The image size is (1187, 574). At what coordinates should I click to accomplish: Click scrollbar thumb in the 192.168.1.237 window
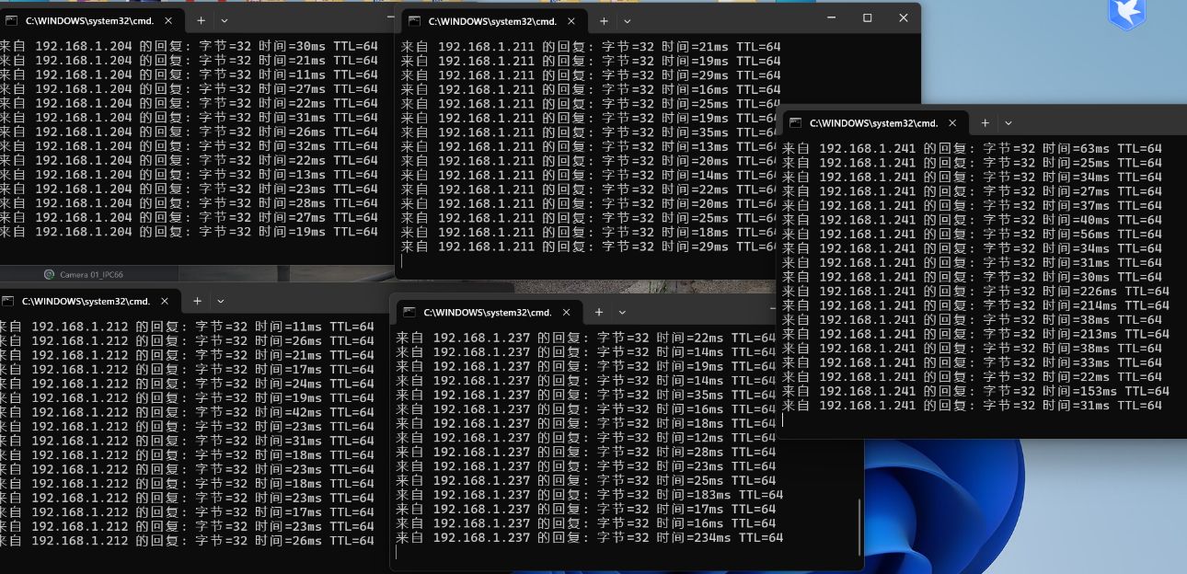coord(859,528)
